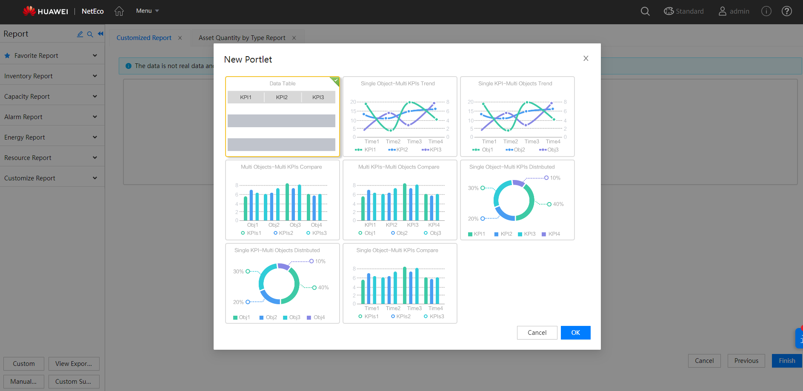This screenshot has width=803, height=391.
Task: View system information via the info icon
Action: 766,11
